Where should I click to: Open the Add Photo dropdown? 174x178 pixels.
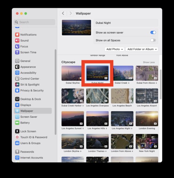coord(114,49)
